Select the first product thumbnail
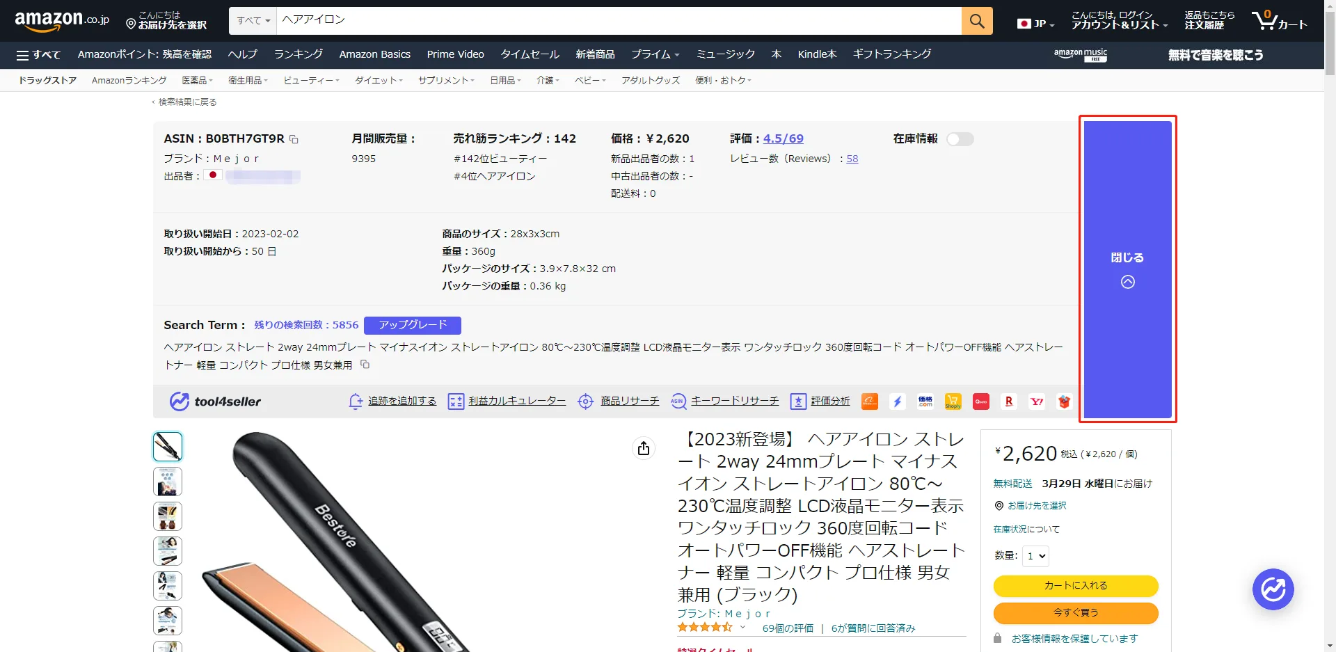 (x=168, y=447)
